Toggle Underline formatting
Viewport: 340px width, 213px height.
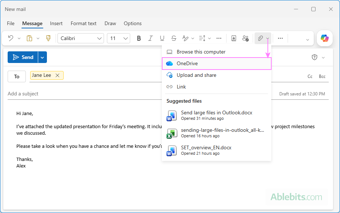tap(162, 39)
